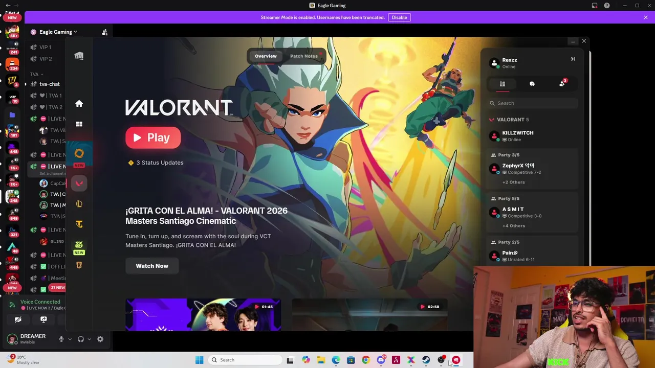This screenshot has width=655, height=368.
Task: Expand the 3 Status Updates notice
Action: (156, 163)
